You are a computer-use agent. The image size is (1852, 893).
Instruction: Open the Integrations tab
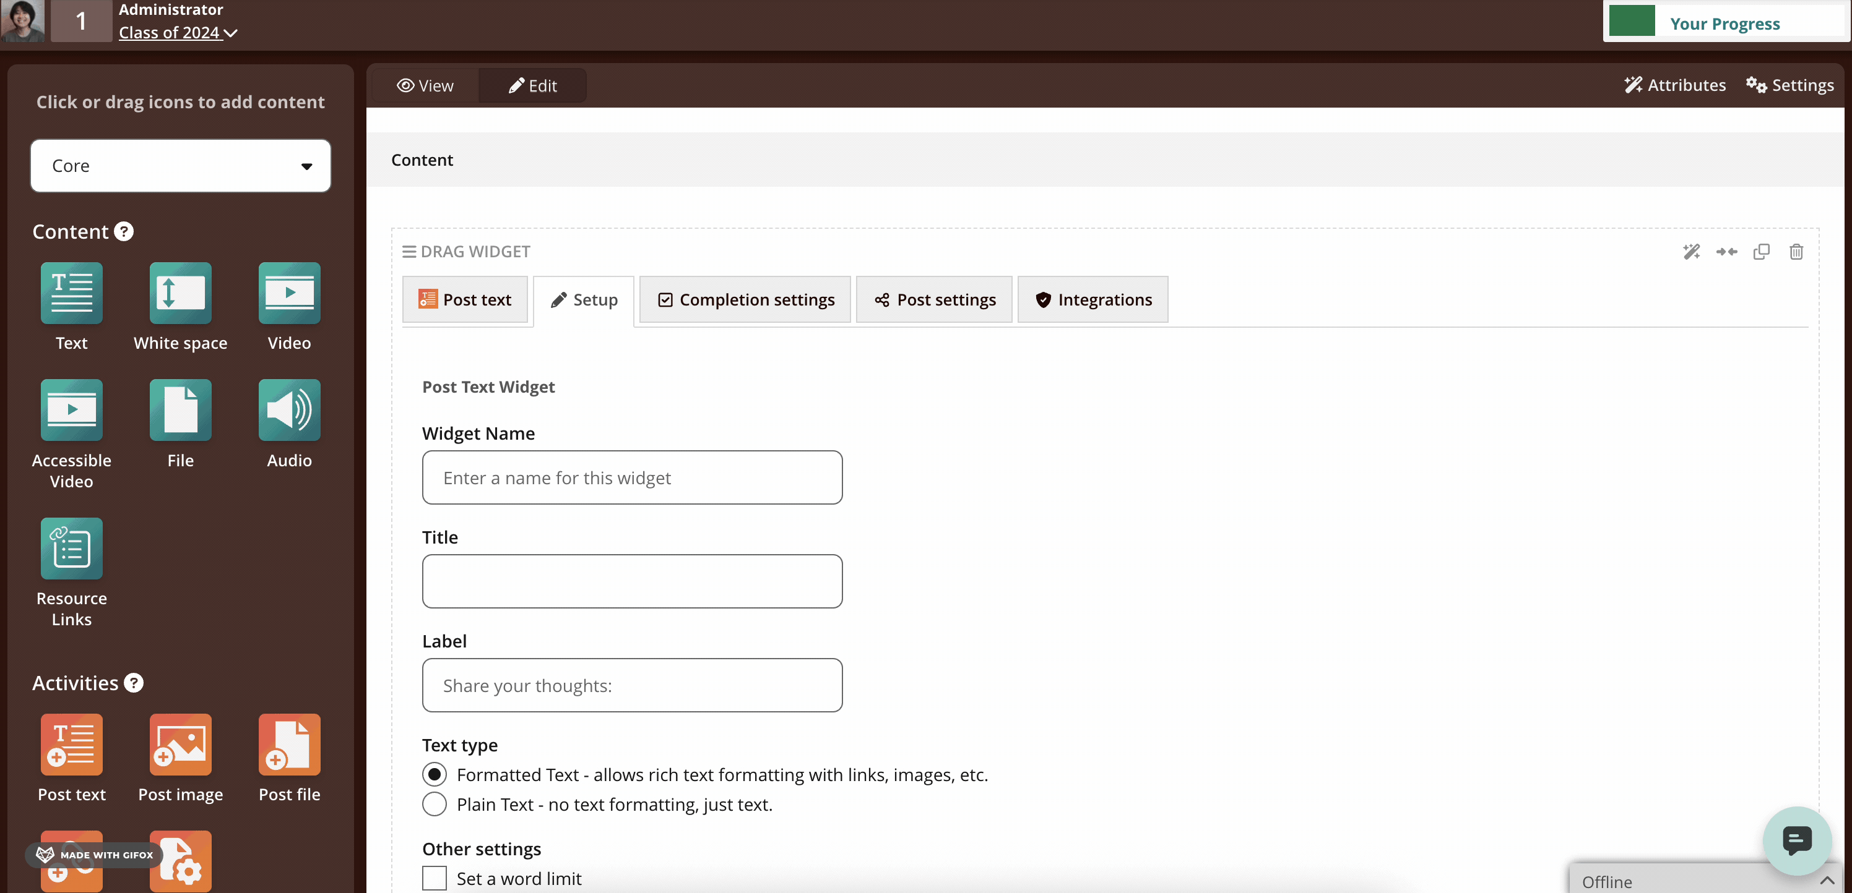tap(1093, 299)
